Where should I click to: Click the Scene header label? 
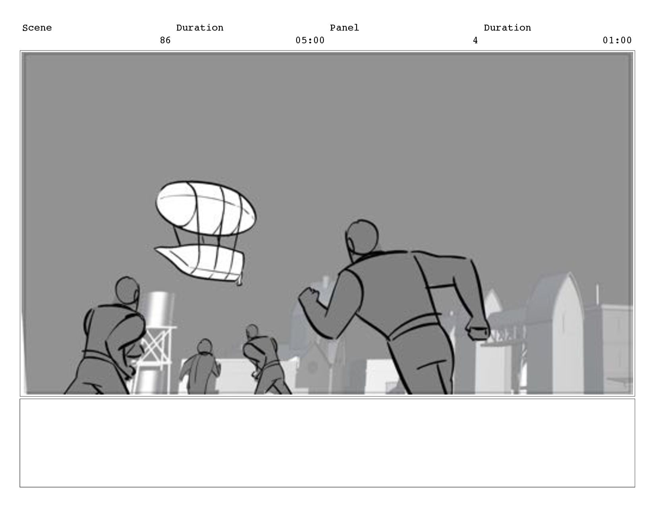point(37,28)
